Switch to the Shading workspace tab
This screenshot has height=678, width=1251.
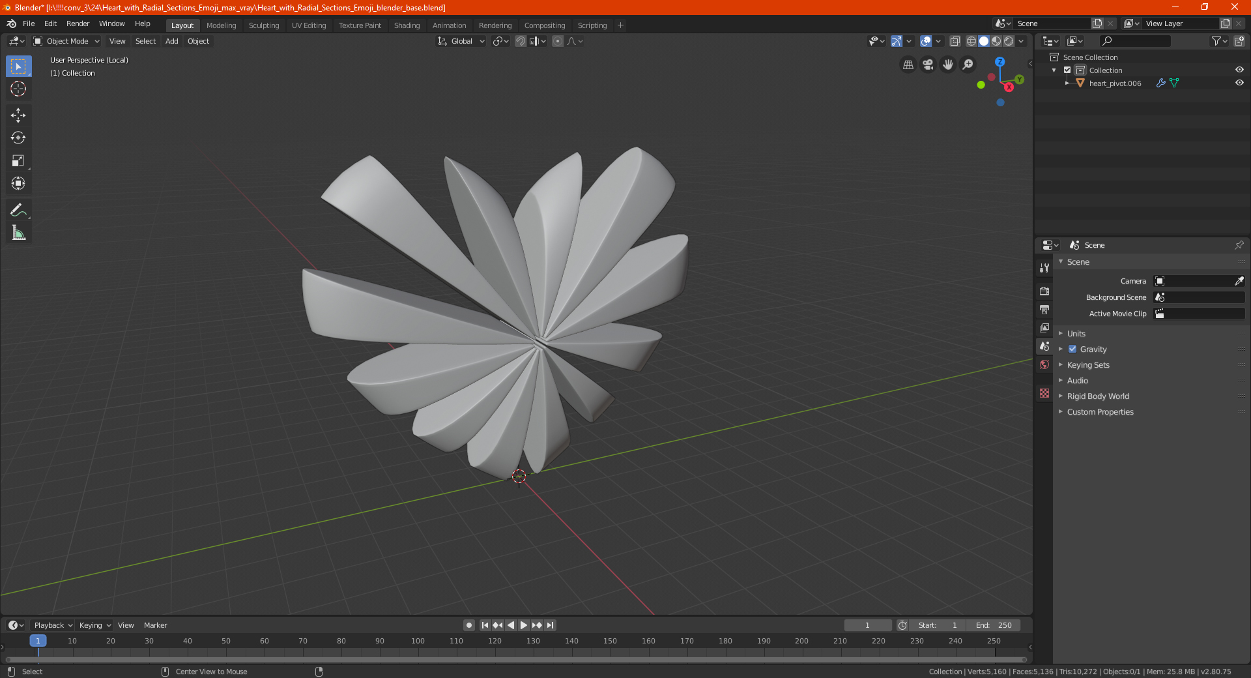pos(407,25)
